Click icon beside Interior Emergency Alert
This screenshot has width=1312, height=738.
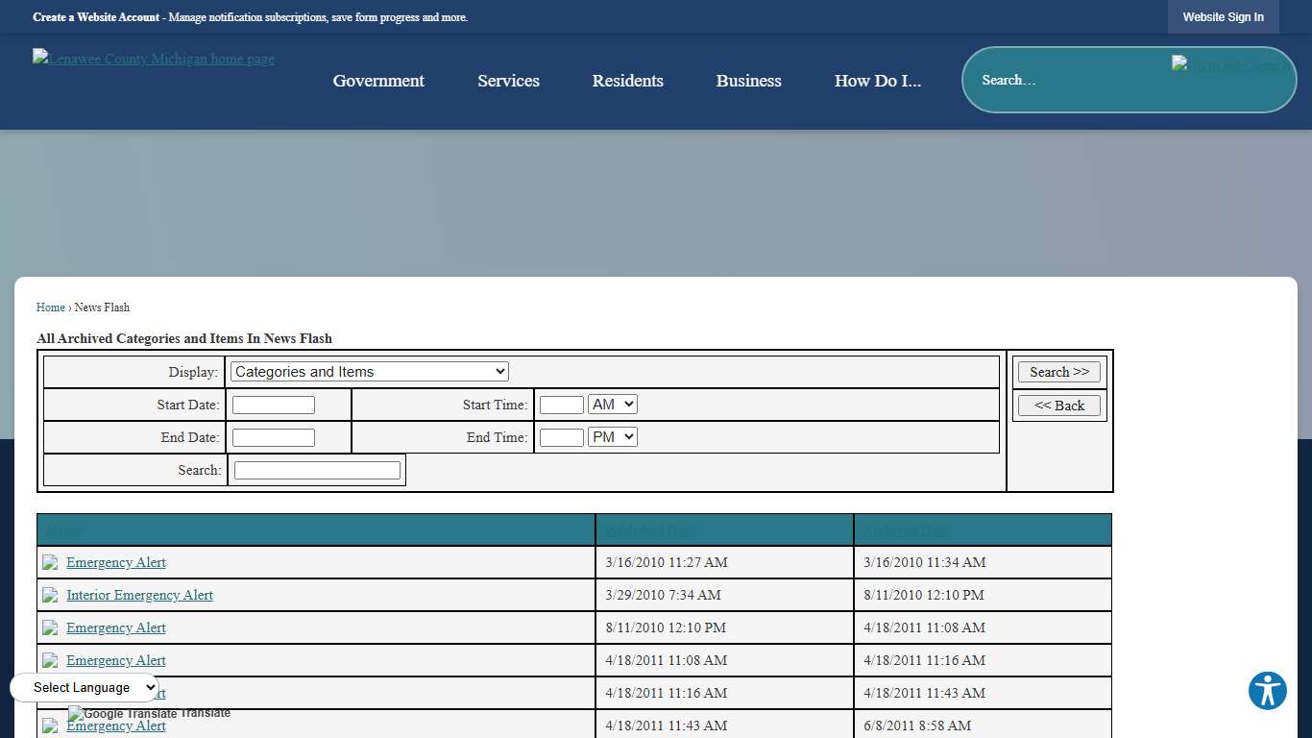(x=50, y=596)
